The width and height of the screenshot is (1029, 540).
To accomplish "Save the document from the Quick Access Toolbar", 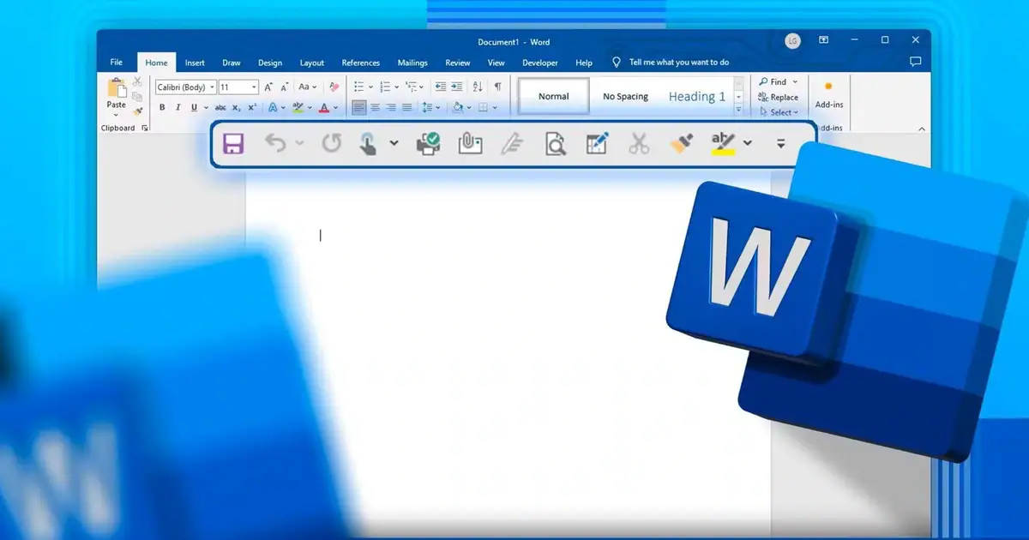I will [234, 143].
